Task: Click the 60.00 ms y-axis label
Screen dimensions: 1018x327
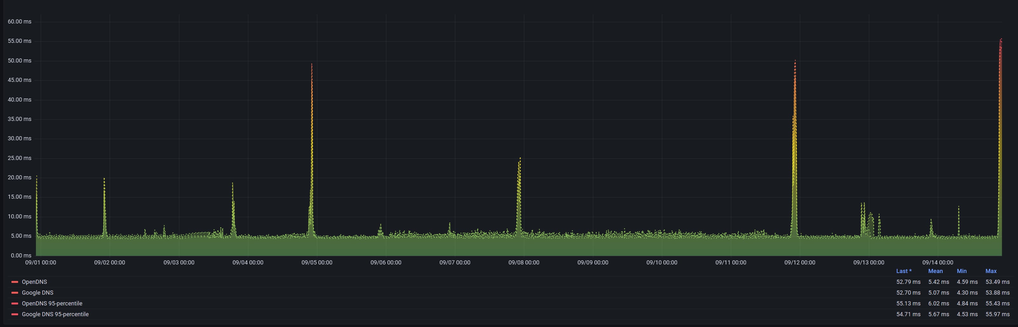Action: pyautogui.click(x=19, y=21)
